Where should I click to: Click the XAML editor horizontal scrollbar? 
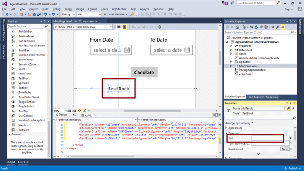[x=102, y=156]
